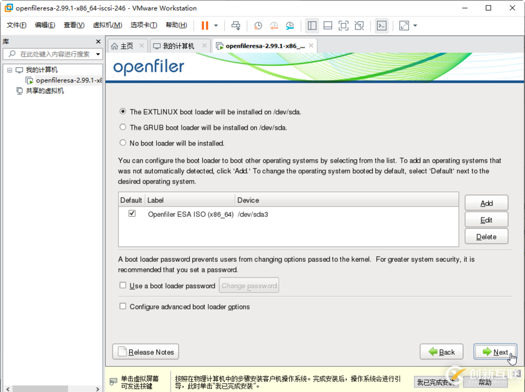525x392 pixels.
Task: Click send Ctrl+Alt+Del toolbar icon
Action: click(x=236, y=25)
